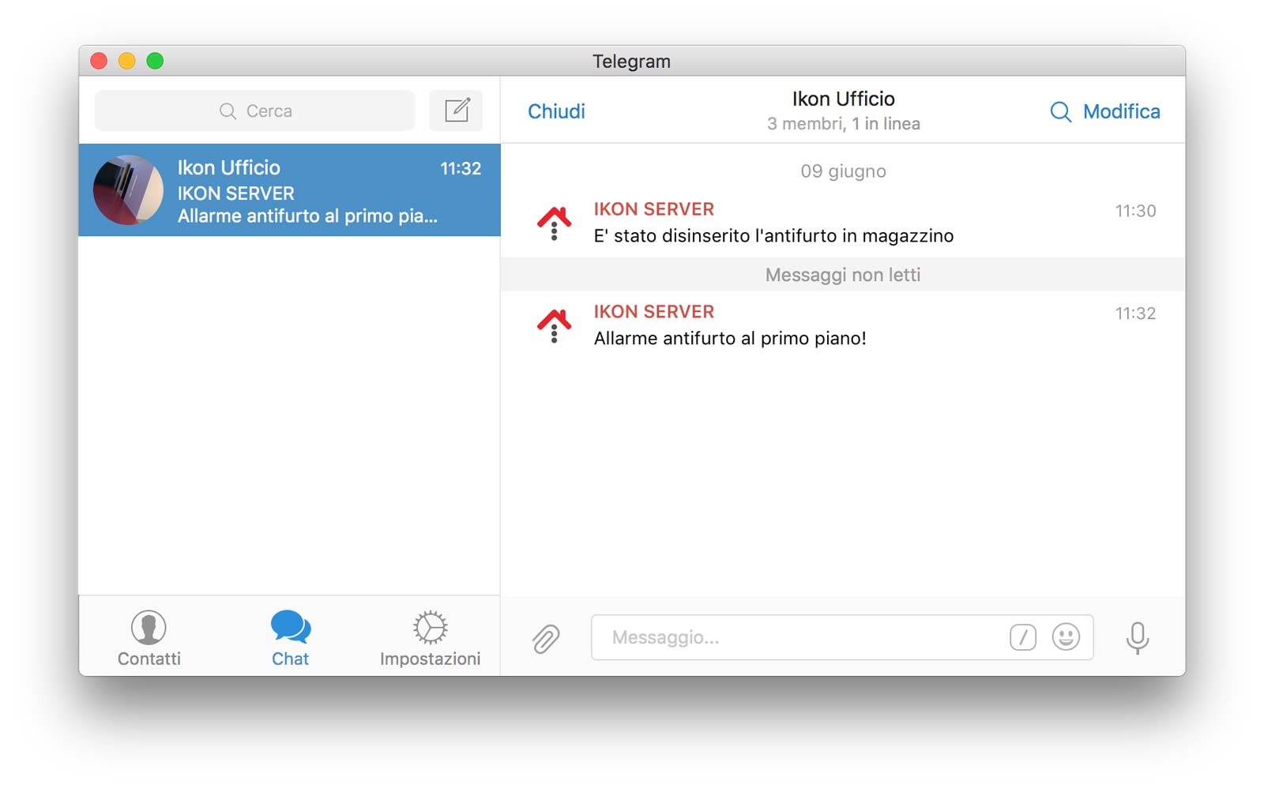
Task: Click the Modifica button
Action: tap(1121, 111)
